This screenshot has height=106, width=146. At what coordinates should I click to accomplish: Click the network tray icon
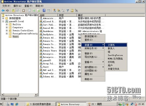click(132, 104)
